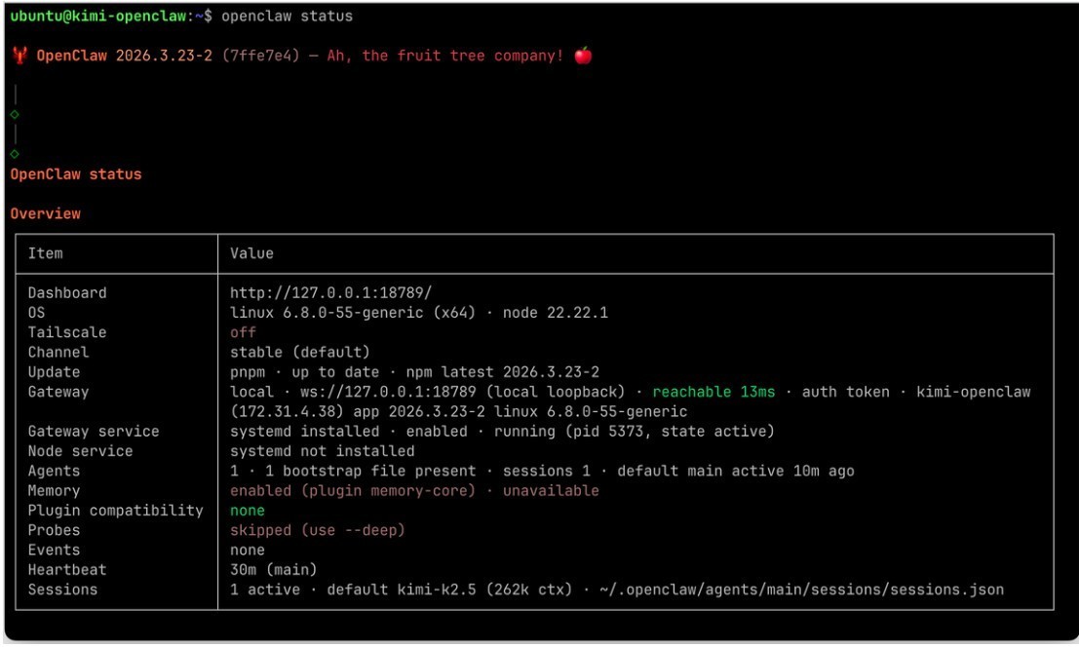Click the lower green diamond above OpenClaw status

15,153
